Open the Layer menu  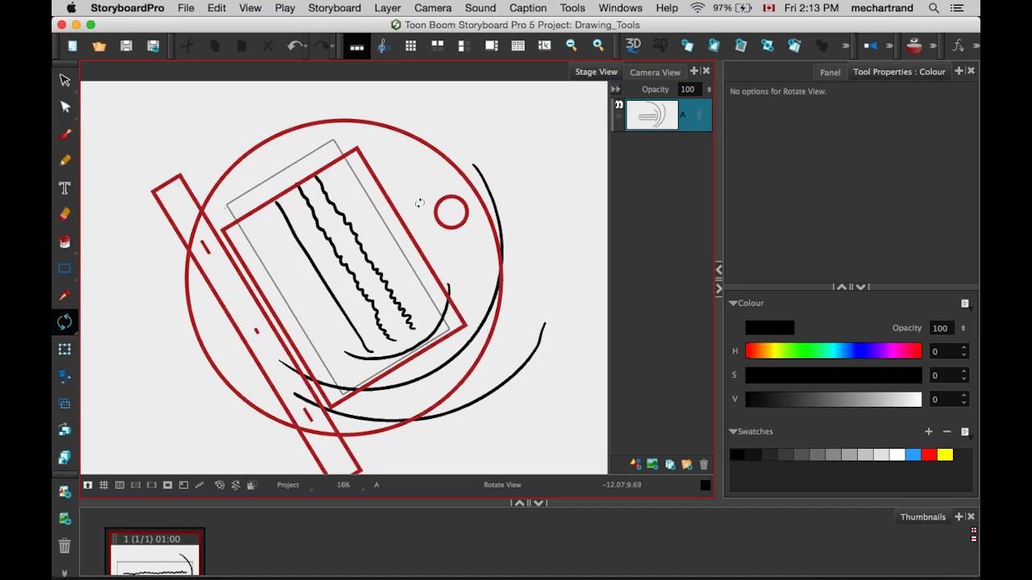click(388, 8)
